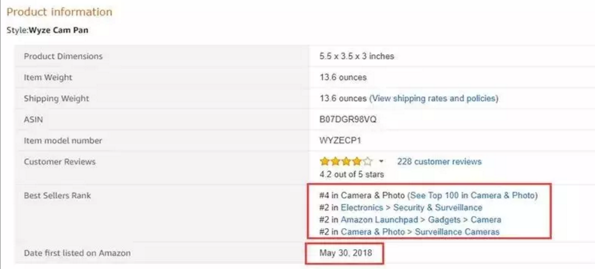Expand the rating breakdown dropdown arrow
The height and width of the screenshot is (269, 595).
point(381,162)
